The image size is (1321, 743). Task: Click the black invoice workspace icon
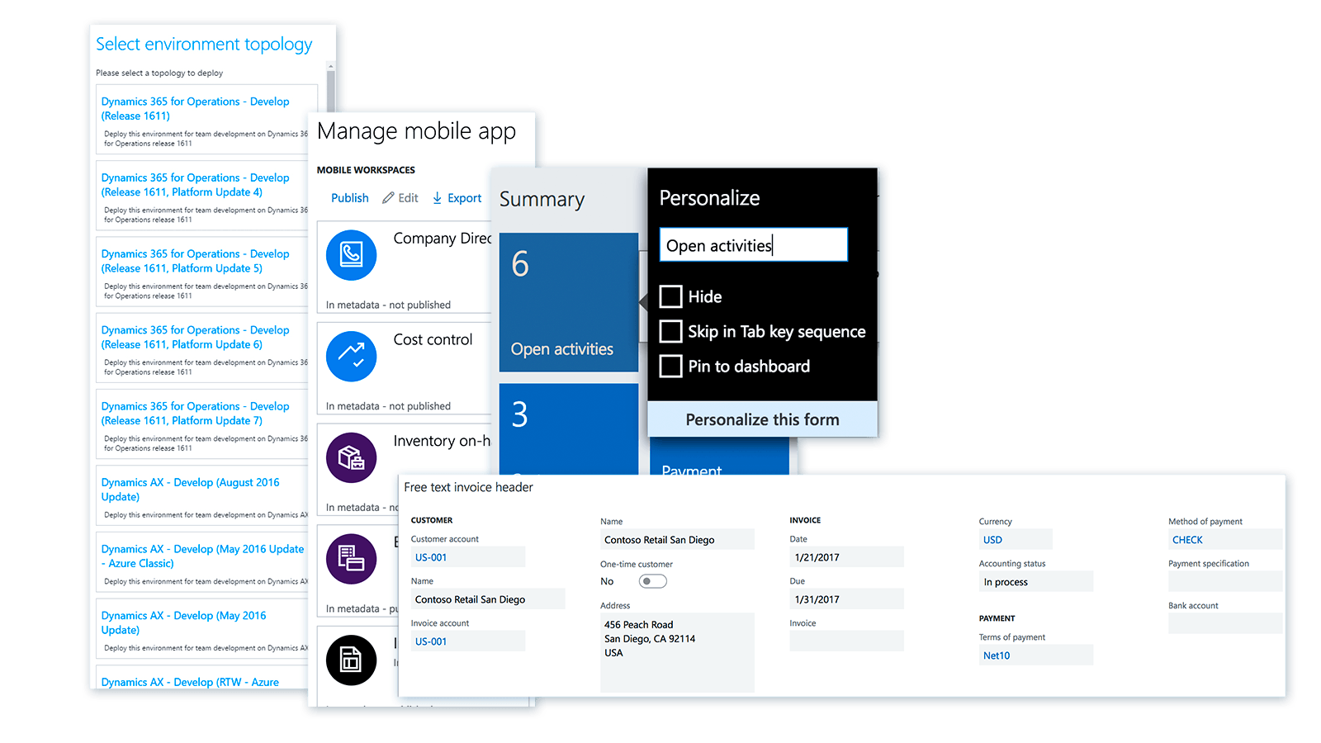(351, 660)
